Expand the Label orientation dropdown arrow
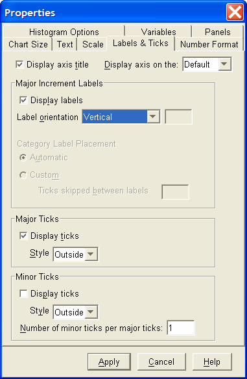Screen dimensions: 247x379 coord(153,117)
